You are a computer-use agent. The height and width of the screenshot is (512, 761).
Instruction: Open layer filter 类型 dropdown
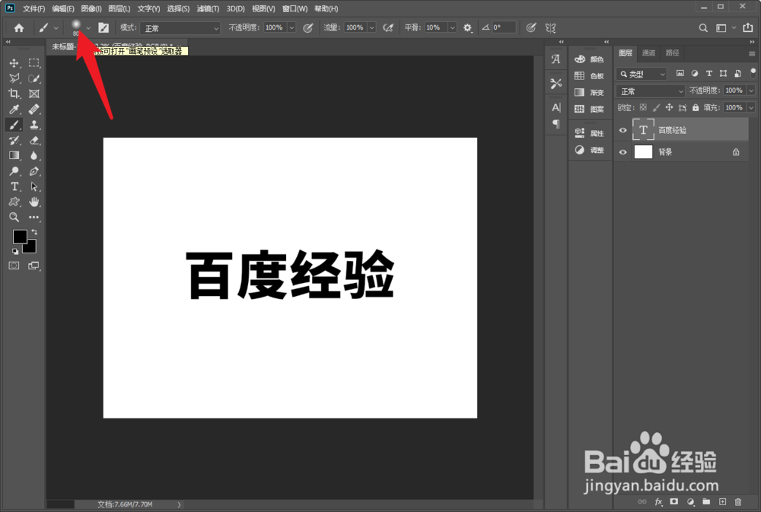pos(642,74)
